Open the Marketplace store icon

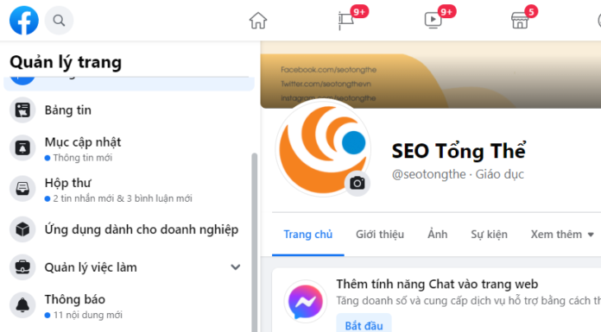pyautogui.click(x=520, y=21)
